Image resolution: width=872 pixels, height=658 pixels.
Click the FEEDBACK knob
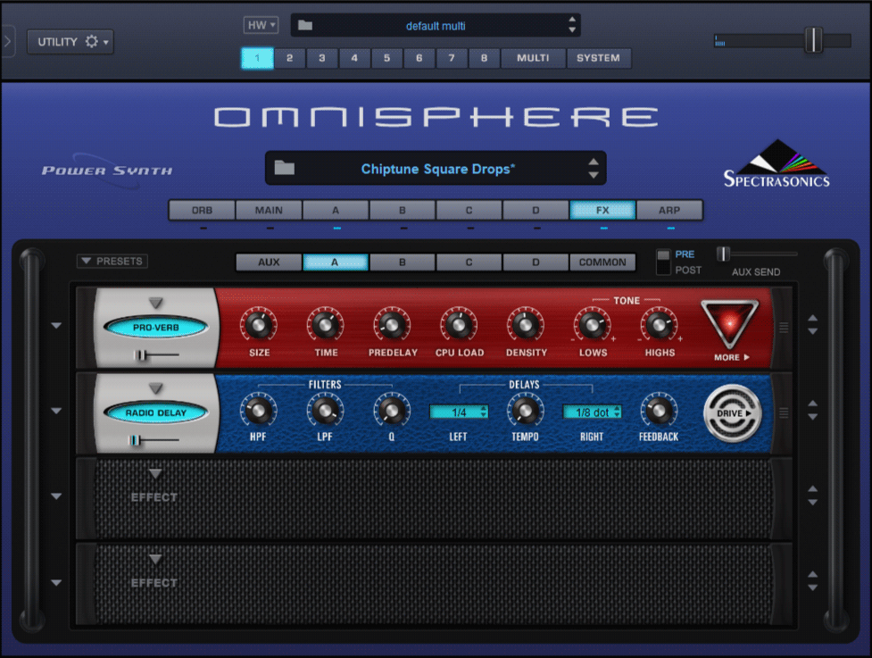point(659,411)
